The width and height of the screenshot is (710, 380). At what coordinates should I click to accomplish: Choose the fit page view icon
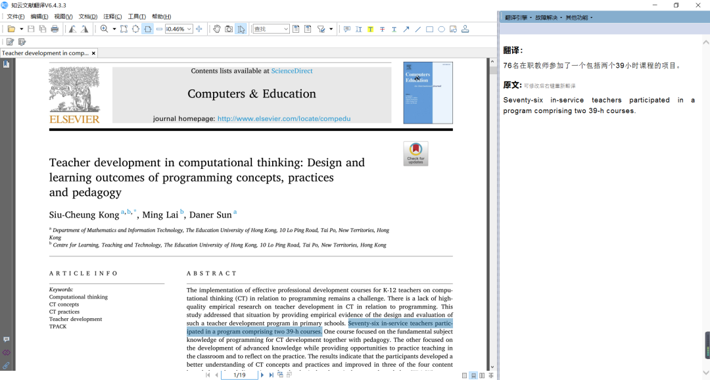click(135, 29)
